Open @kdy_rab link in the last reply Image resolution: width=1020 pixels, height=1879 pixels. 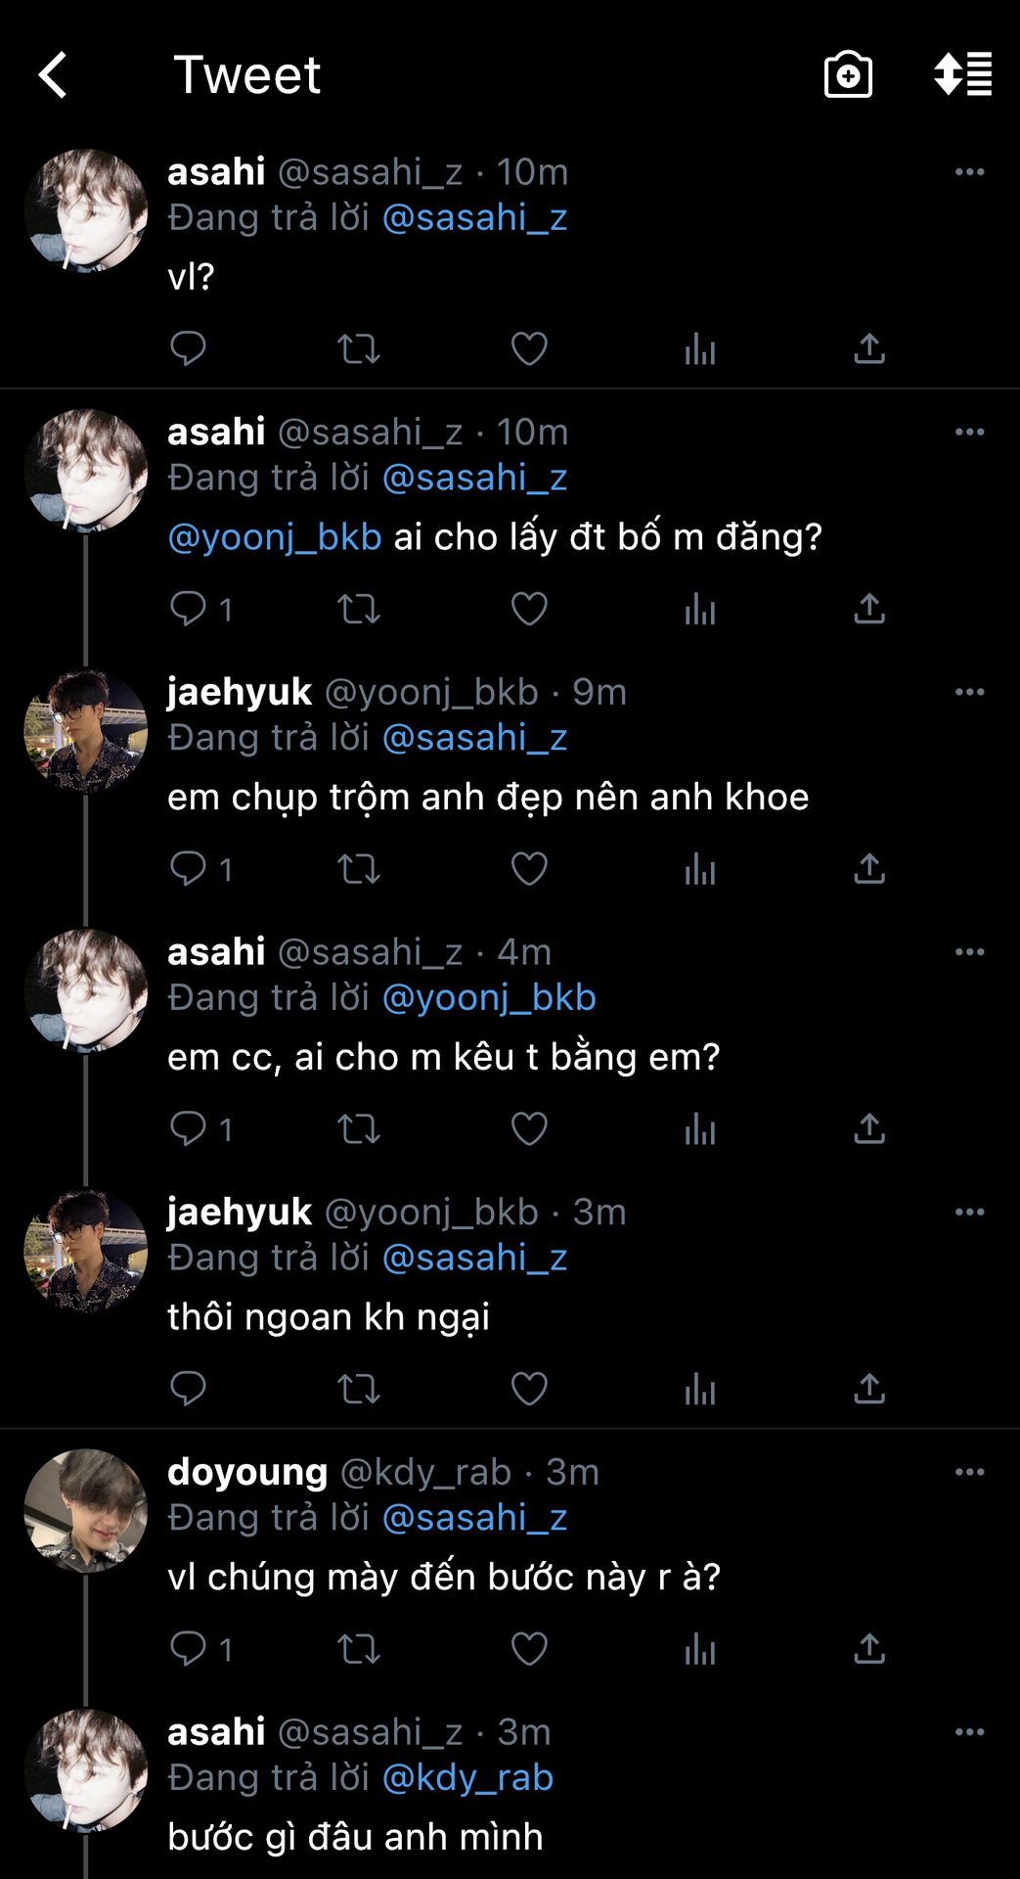point(467,1777)
